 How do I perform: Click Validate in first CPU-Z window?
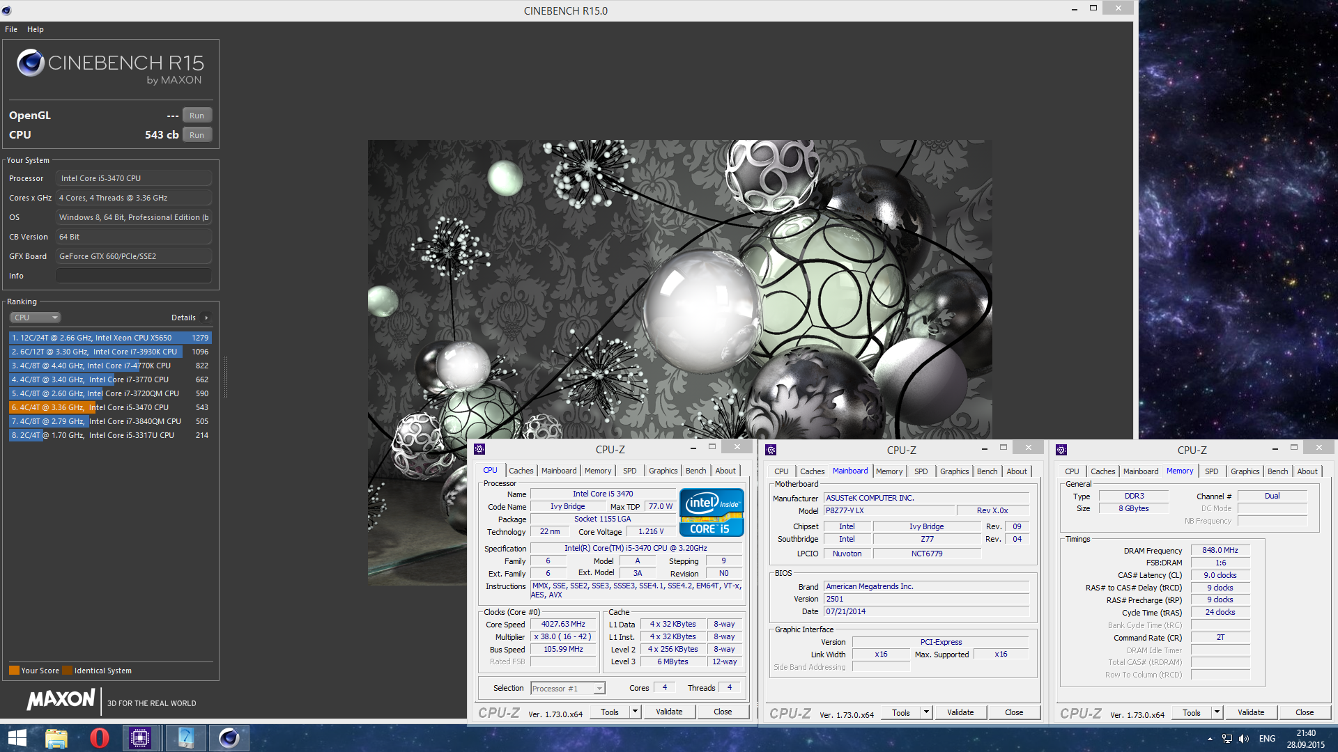click(x=669, y=712)
